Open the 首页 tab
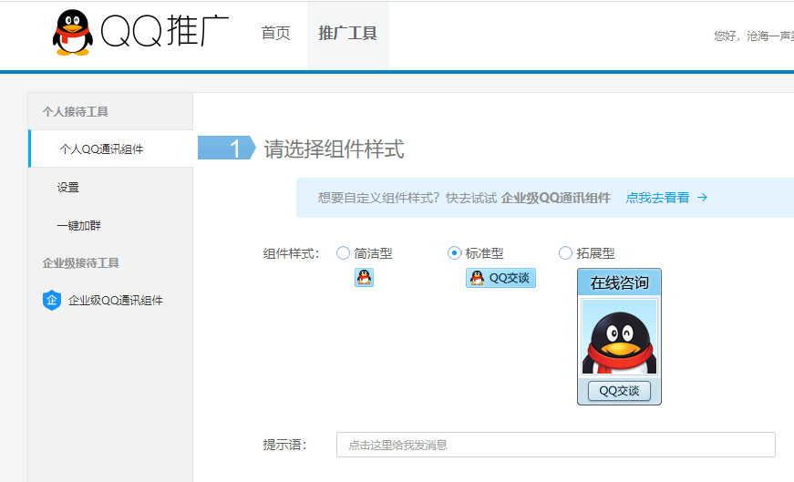Viewport: 794px width, 482px height. pos(275,34)
